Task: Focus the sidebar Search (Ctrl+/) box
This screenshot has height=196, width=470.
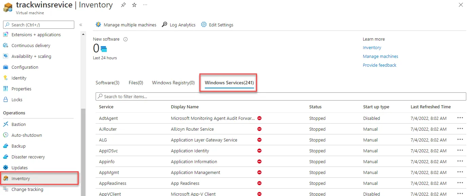Action: point(39,25)
